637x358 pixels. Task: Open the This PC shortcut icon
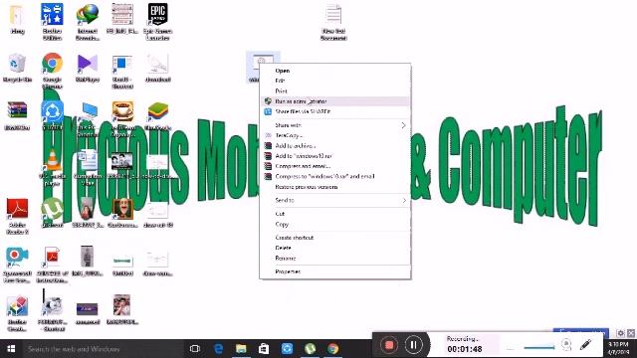coord(88,117)
